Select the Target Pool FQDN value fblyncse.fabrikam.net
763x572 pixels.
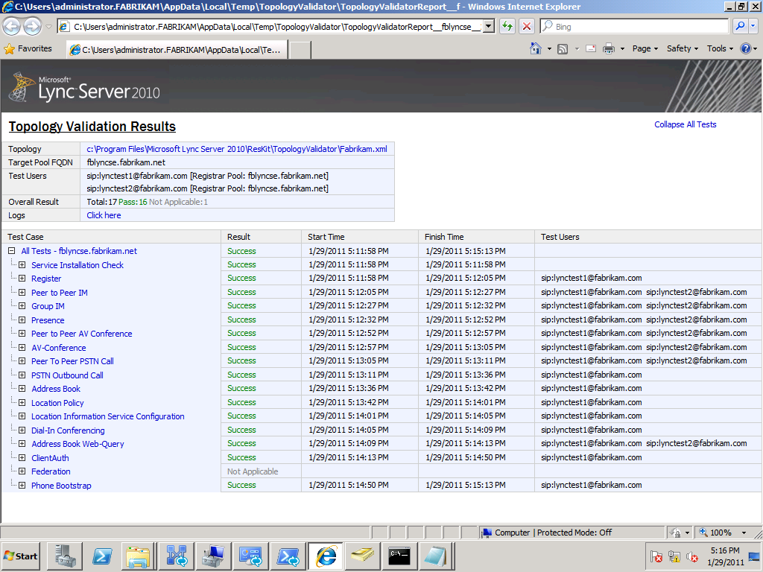click(x=126, y=162)
